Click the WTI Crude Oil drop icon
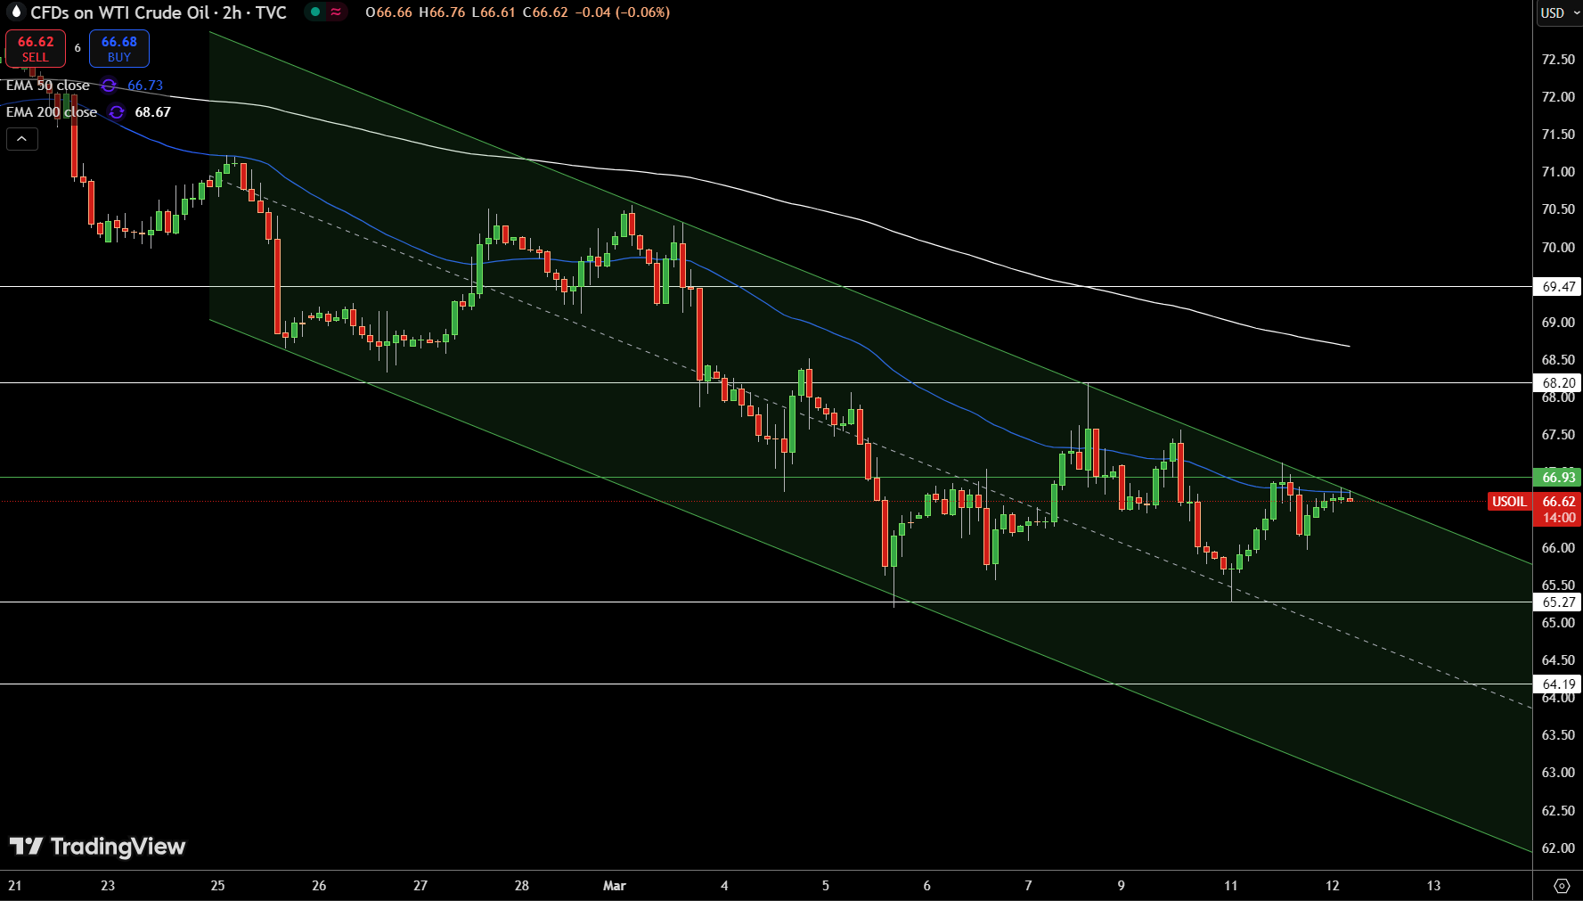The image size is (1583, 901). coord(15,12)
